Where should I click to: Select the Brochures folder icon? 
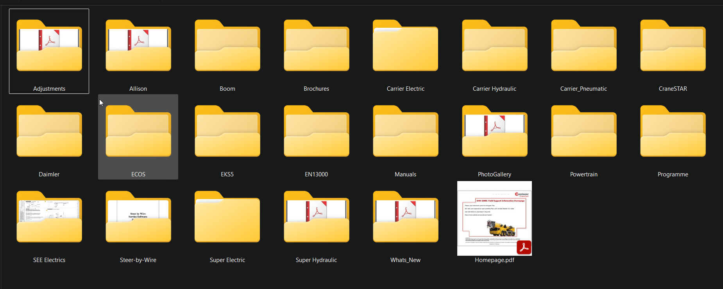pos(317,45)
